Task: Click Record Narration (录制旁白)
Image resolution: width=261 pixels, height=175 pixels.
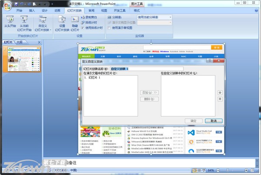Action: coord(89,17)
